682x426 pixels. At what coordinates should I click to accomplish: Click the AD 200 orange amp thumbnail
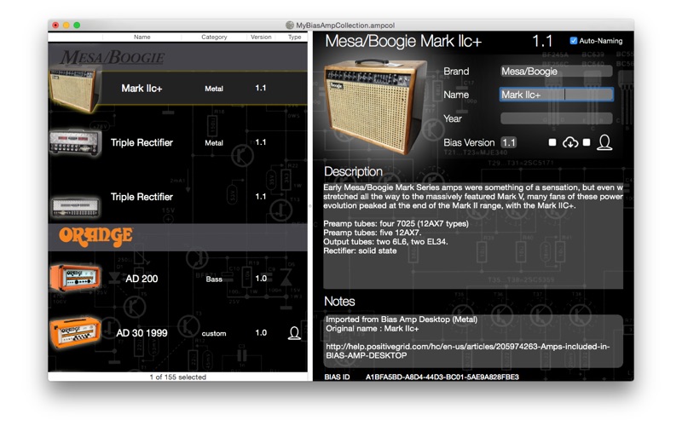click(x=75, y=278)
